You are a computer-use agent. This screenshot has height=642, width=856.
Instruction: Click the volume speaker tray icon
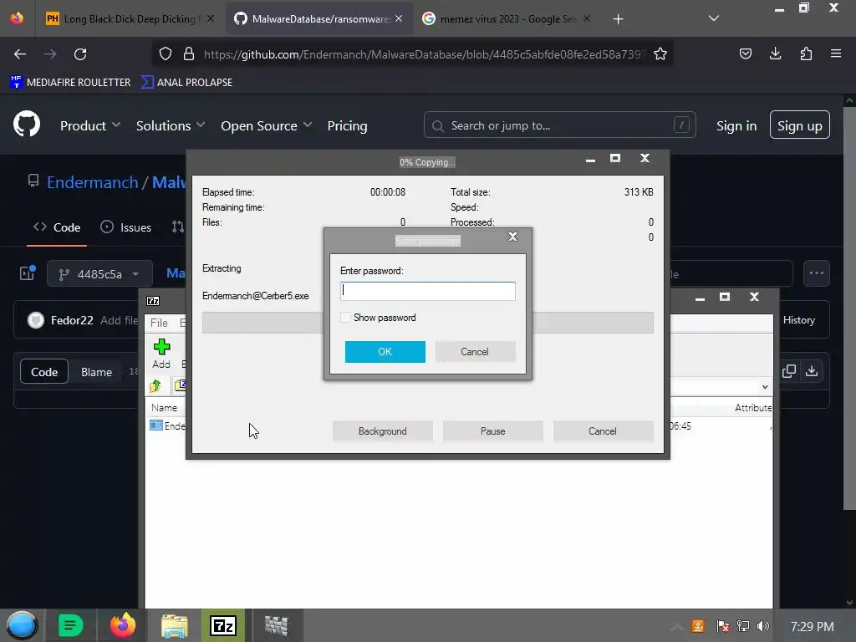point(763,626)
